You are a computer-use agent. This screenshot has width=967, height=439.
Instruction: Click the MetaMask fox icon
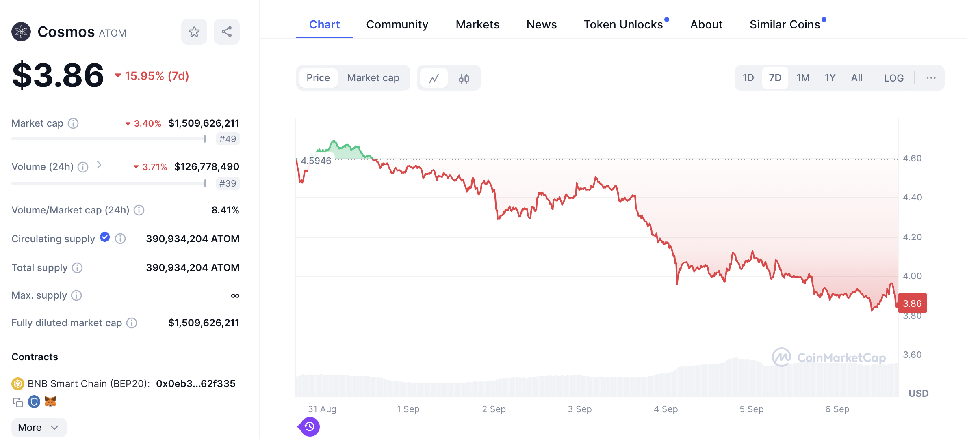click(x=50, y=402)
